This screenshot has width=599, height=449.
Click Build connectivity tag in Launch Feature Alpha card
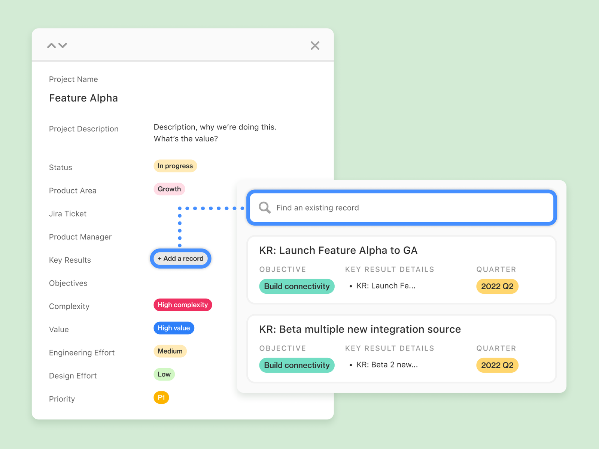point(297,286)
